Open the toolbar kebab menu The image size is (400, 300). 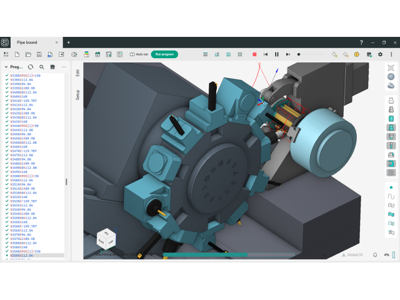391,54
